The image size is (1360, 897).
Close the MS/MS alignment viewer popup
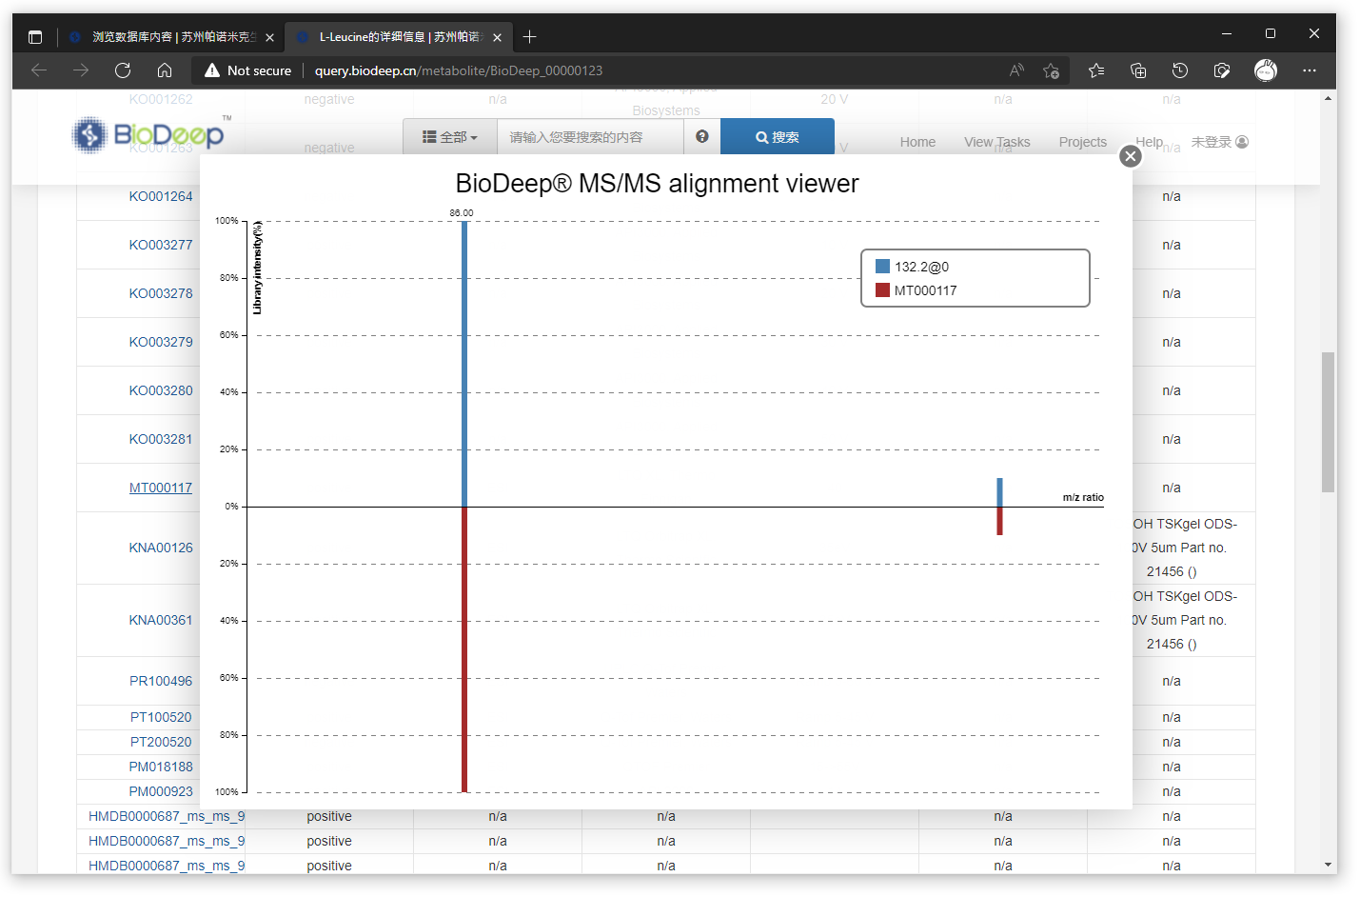tap(1130, 156)
